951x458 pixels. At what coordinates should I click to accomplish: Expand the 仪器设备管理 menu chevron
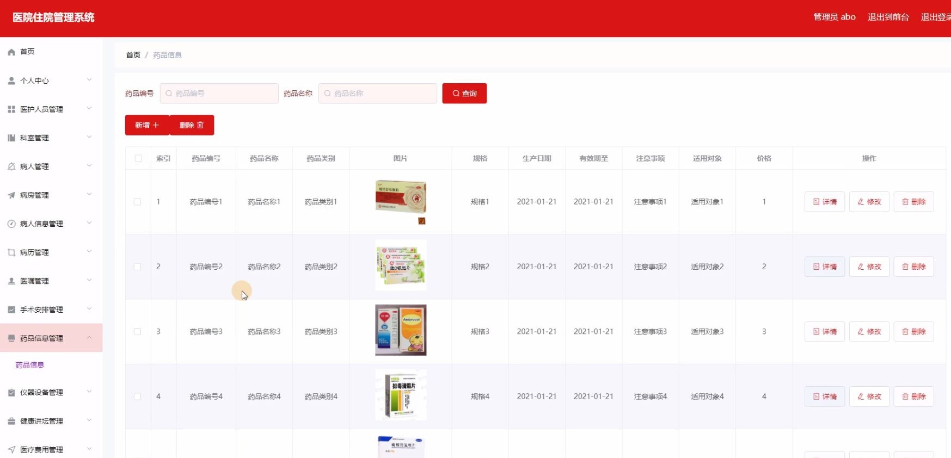point(89,392)
